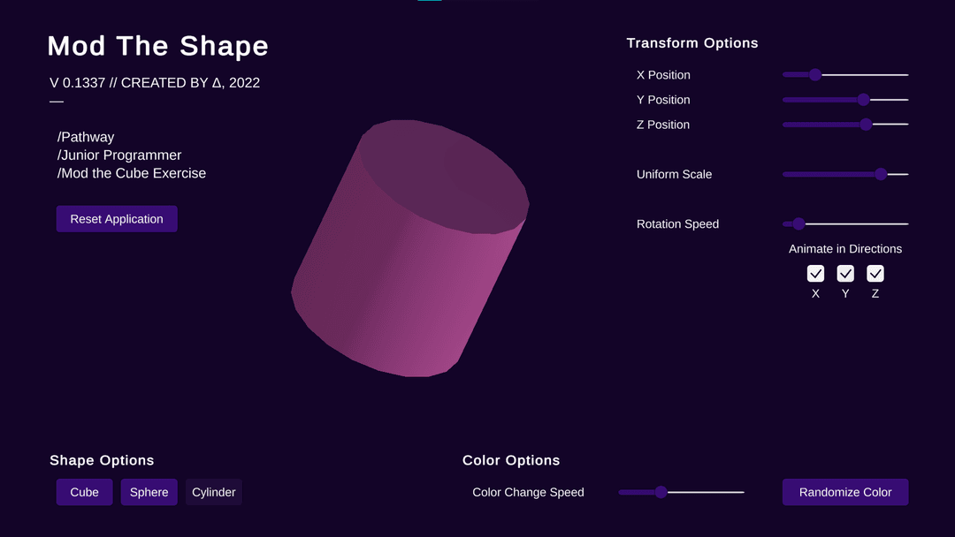Click the Animate in Directions label
The height and width of the screenshot is (537, 955).
(x=845, y=249)
